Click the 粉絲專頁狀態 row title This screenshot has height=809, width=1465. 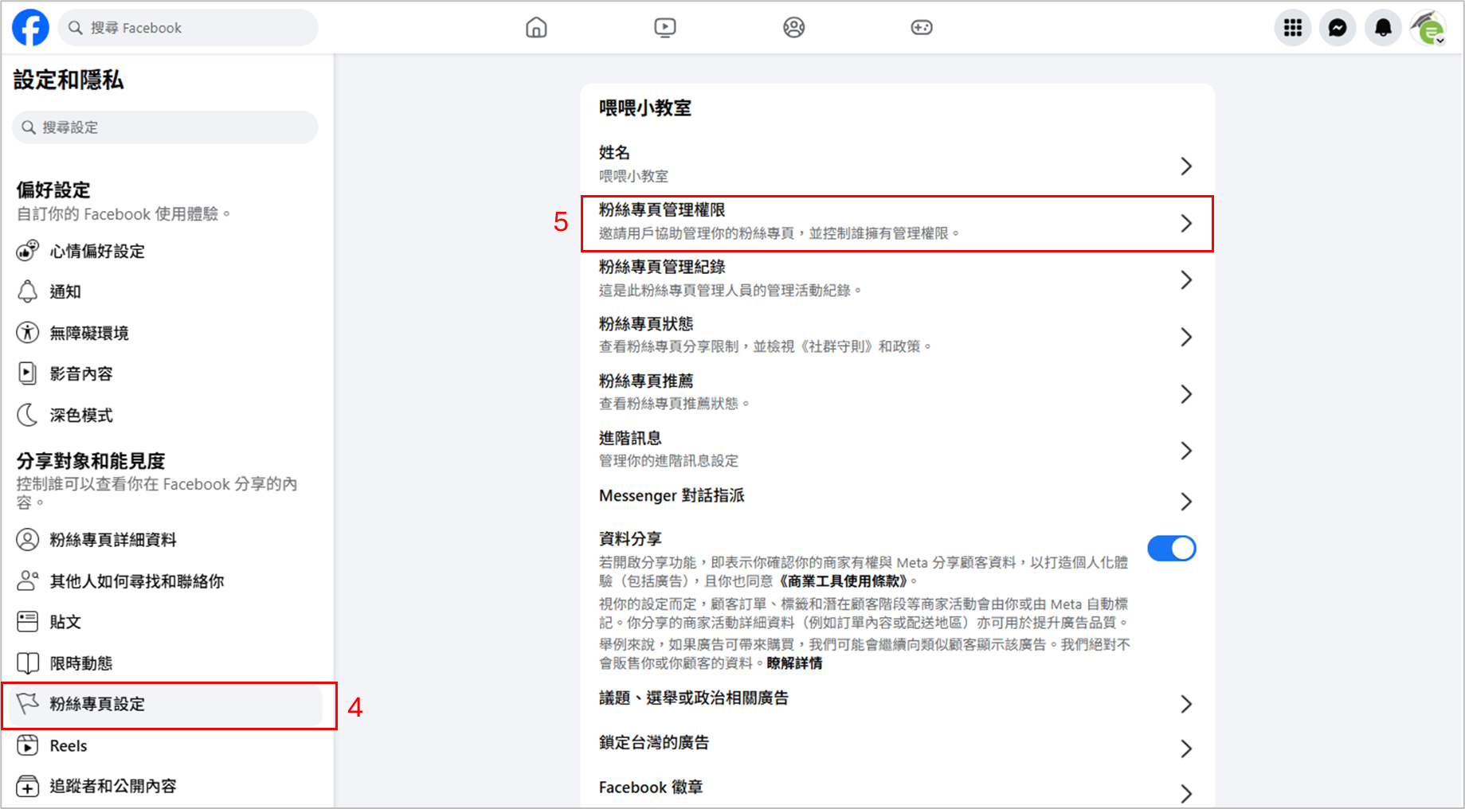click(646, 324)
